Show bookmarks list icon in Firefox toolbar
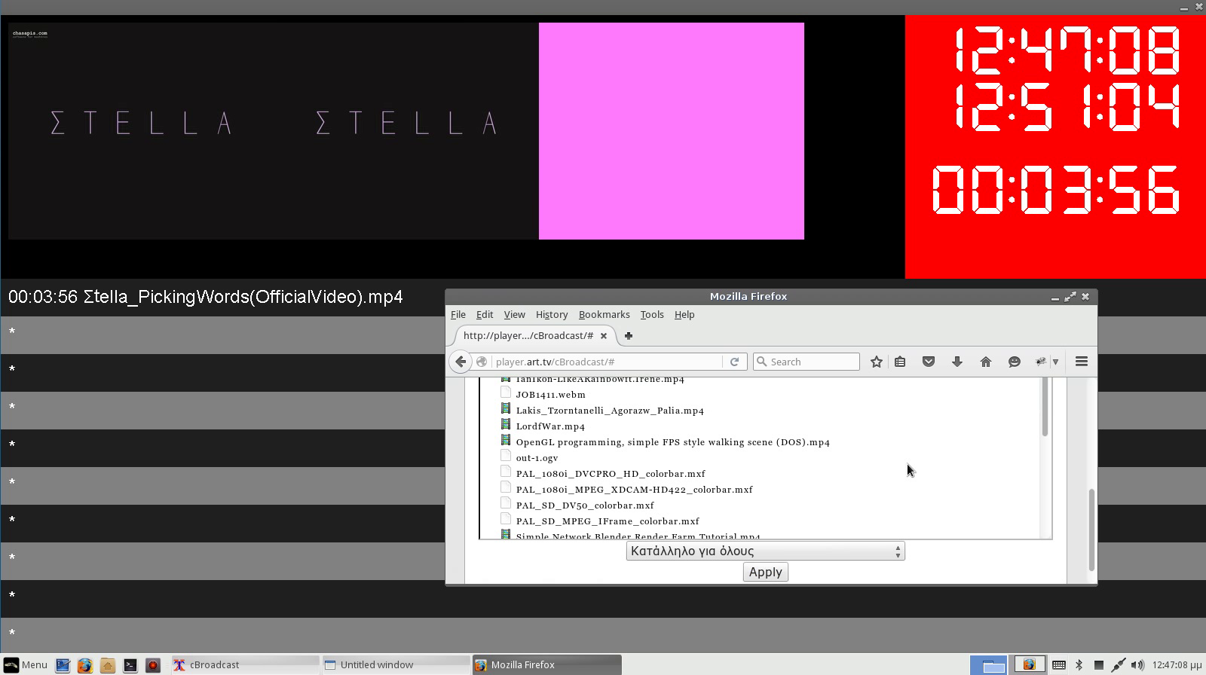1206x675 pixels. pos(900,362)
